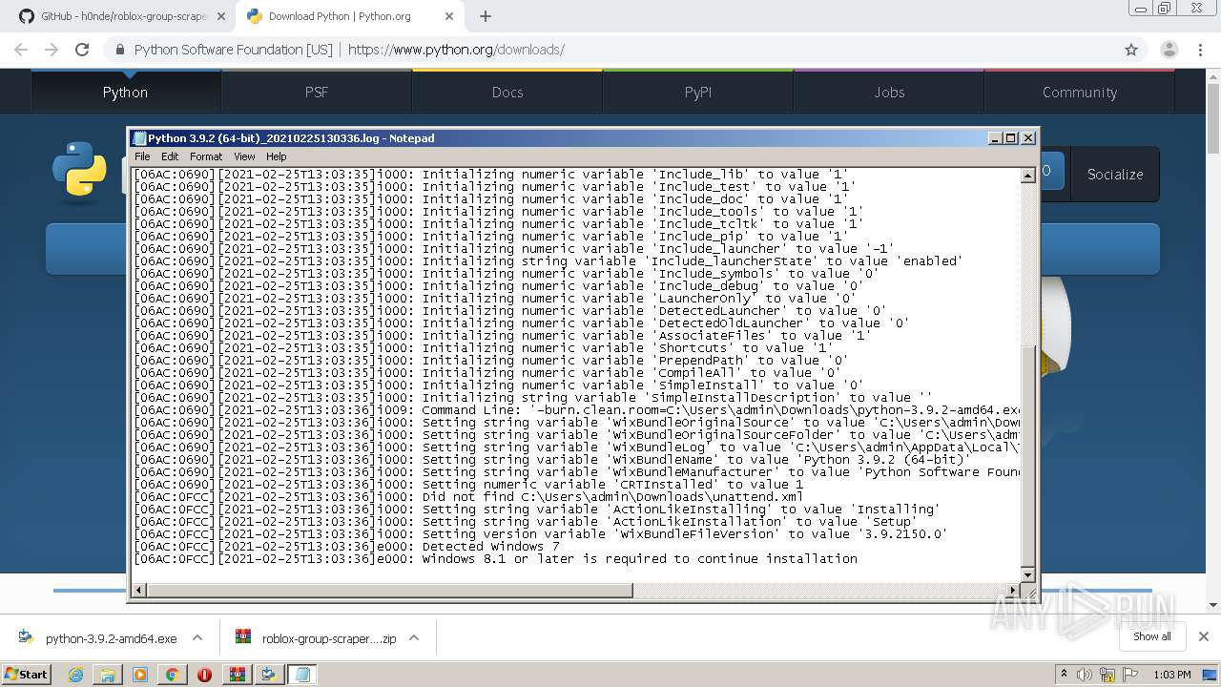Show hidden system tray icons
The height and width of the screenshot is (687, 1221).
(x=1065, y=675)
